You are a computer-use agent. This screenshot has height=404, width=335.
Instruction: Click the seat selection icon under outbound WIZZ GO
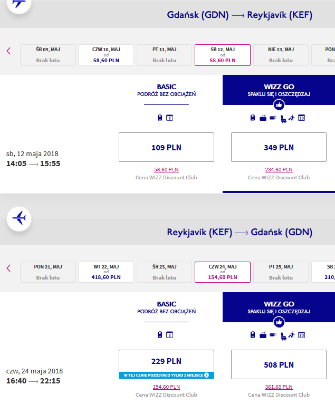tap(283, 119)
